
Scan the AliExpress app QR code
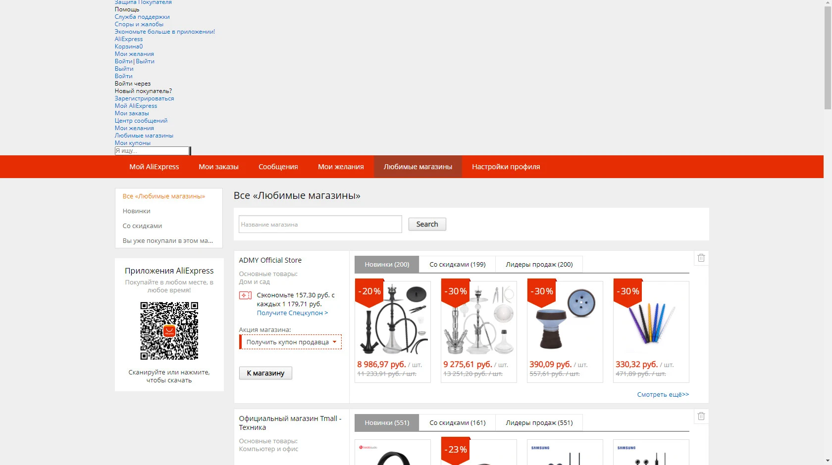point(169,330)
